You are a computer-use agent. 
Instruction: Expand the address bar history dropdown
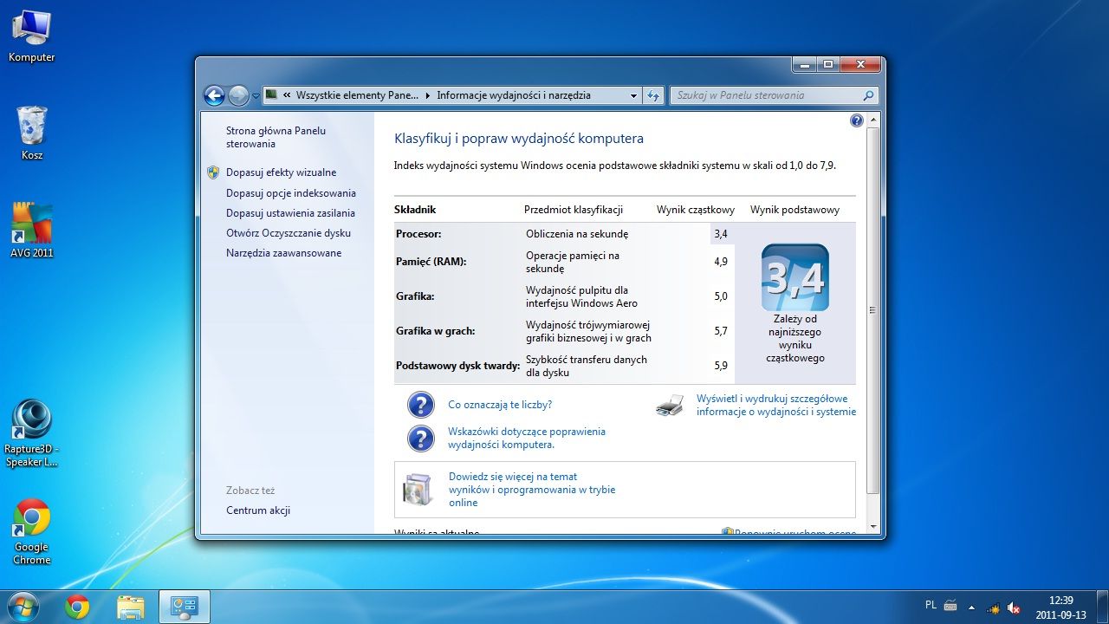pos(634,95)
